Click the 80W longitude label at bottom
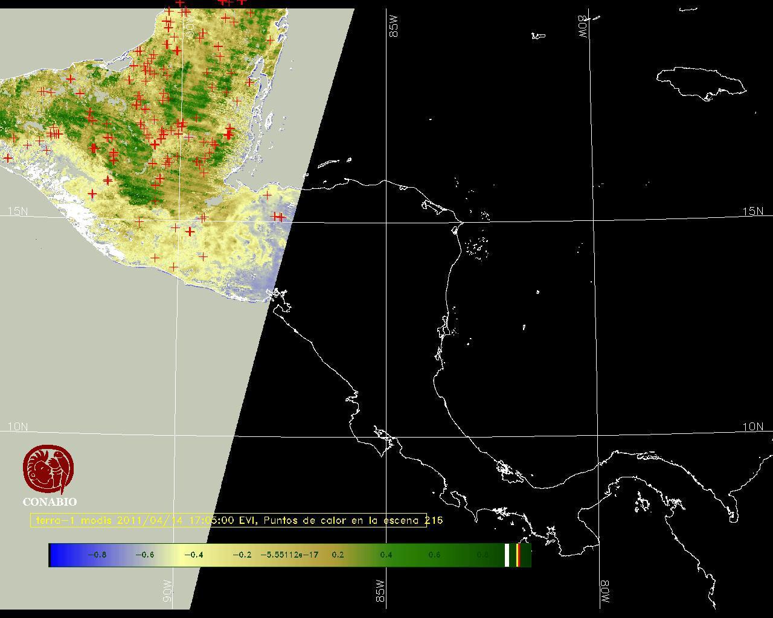The height and width of the screenshot is (618, 773). click(605, 592)
